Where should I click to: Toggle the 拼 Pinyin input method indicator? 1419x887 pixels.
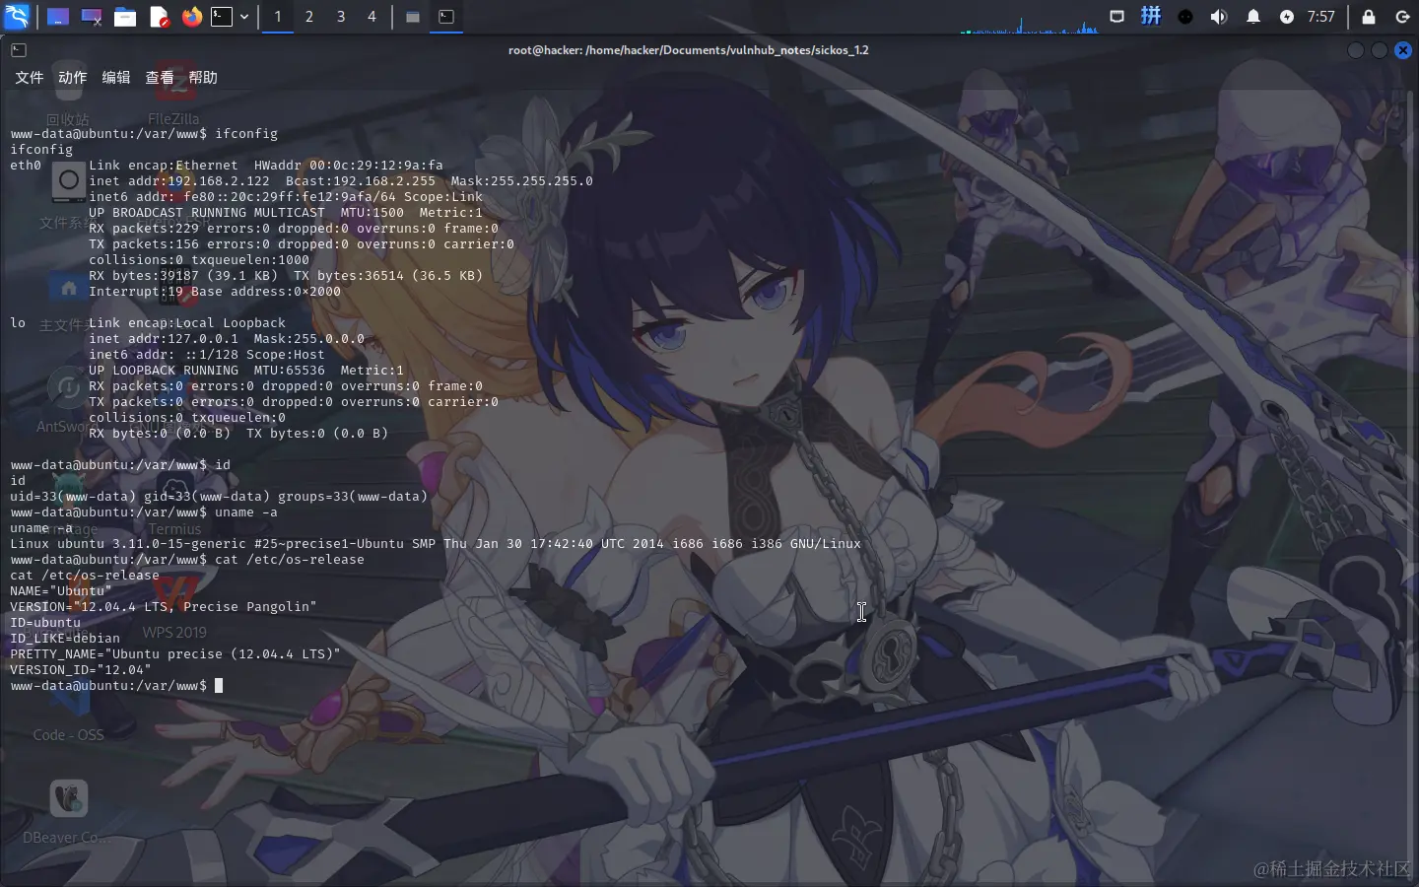pyautogui.click(x=1151, y=16)
